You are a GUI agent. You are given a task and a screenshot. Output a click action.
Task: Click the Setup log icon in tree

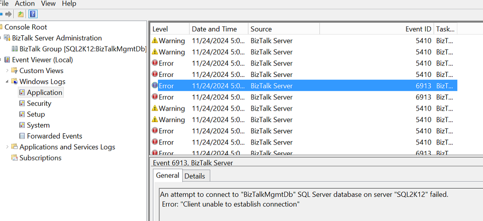(x=22, y=114)
